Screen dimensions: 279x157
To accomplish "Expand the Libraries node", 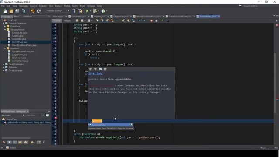I will [3, 67].
